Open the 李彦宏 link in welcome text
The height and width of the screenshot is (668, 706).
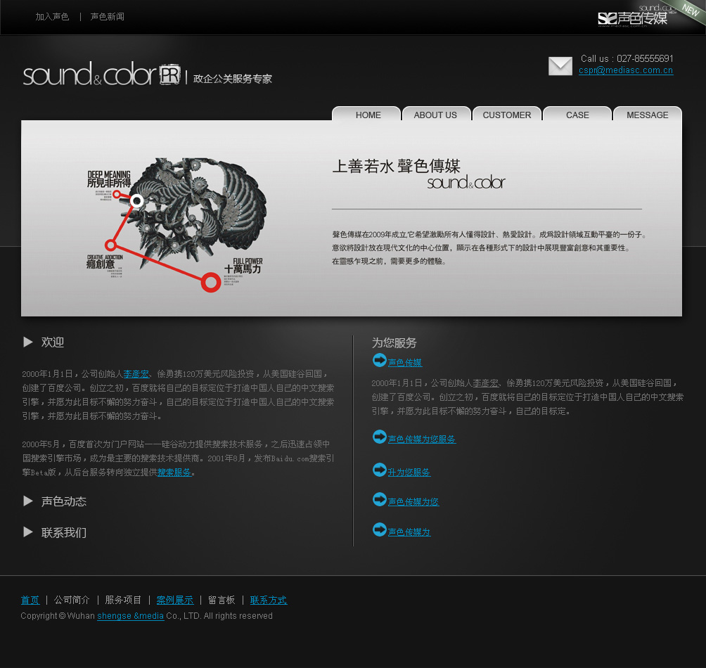pos(136,374)
